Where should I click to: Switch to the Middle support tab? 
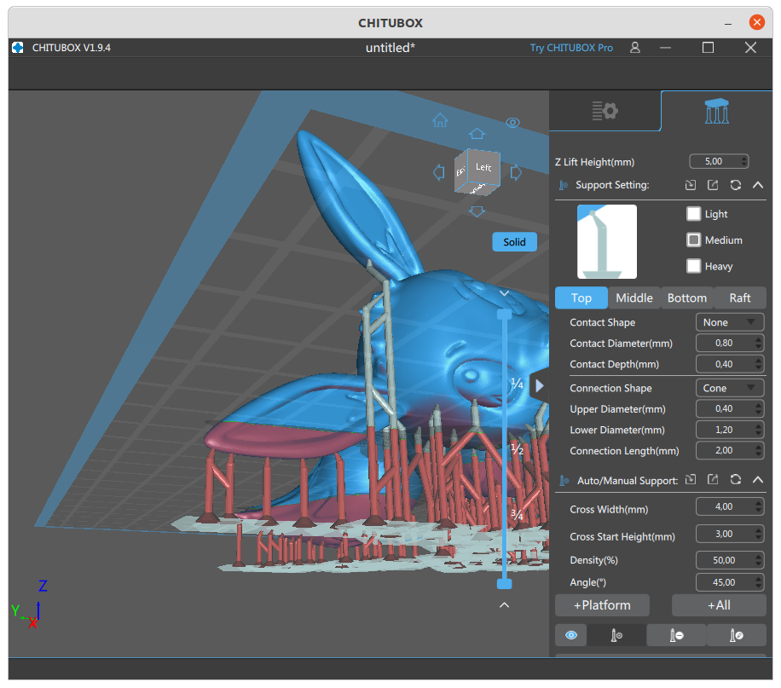pyautogui.click(x=634, y=298)
